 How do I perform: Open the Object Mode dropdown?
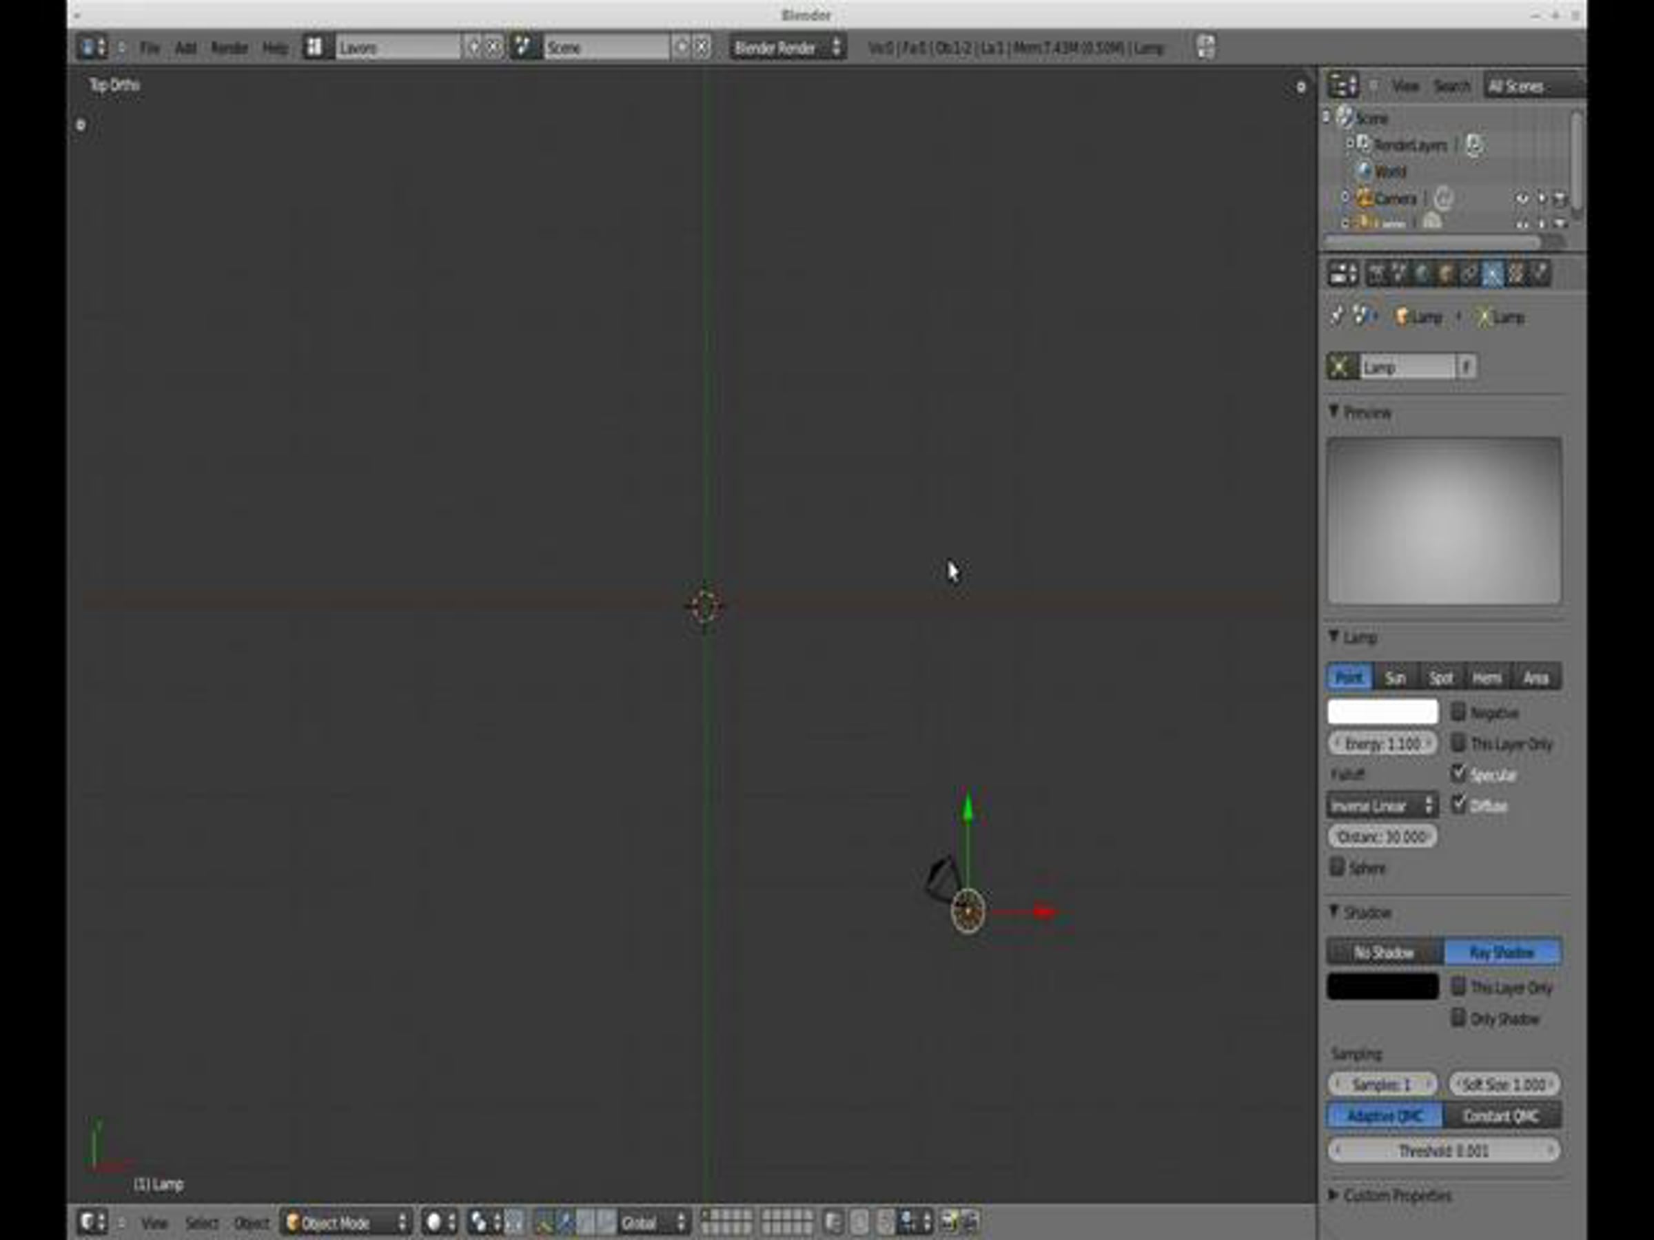(347, 1223)
